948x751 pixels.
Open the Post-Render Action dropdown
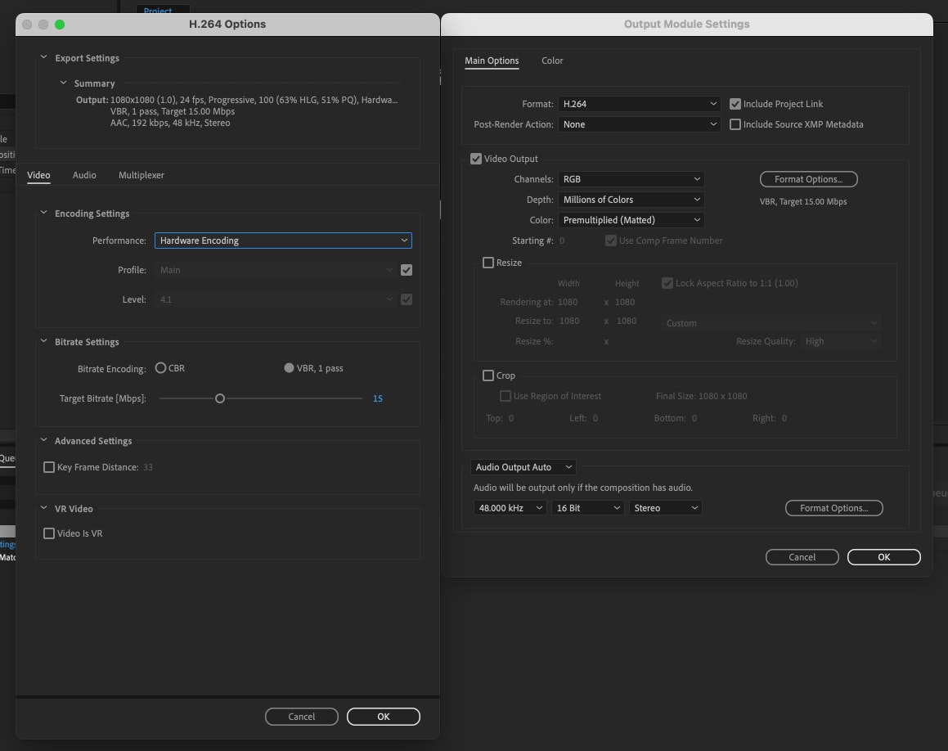(639, 124)
